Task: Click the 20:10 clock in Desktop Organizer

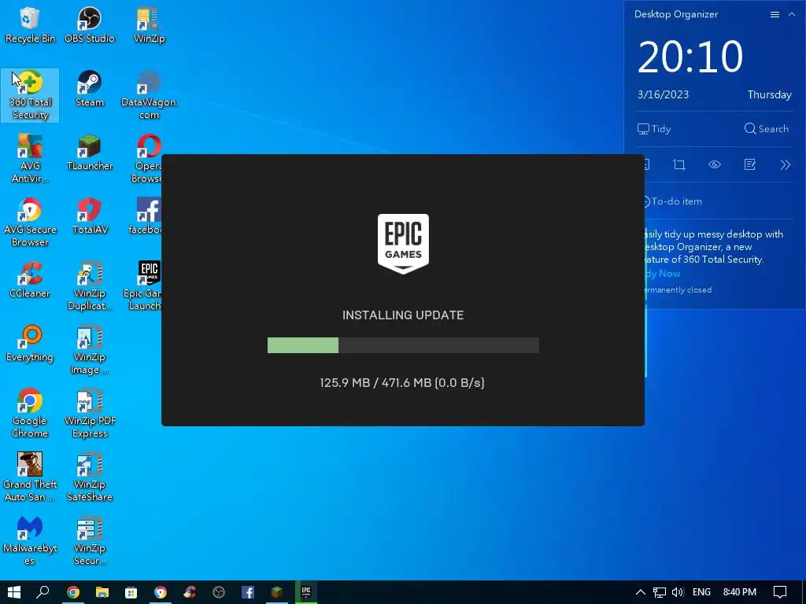Action: (x=690, y=57)
